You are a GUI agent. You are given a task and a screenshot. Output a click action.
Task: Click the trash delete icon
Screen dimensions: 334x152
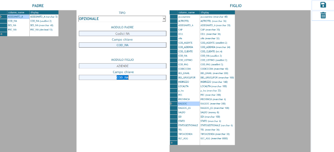tap(323, 15)
